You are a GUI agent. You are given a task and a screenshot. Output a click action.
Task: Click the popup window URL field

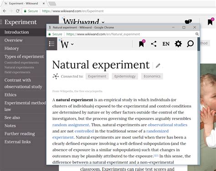coord(103,34)
